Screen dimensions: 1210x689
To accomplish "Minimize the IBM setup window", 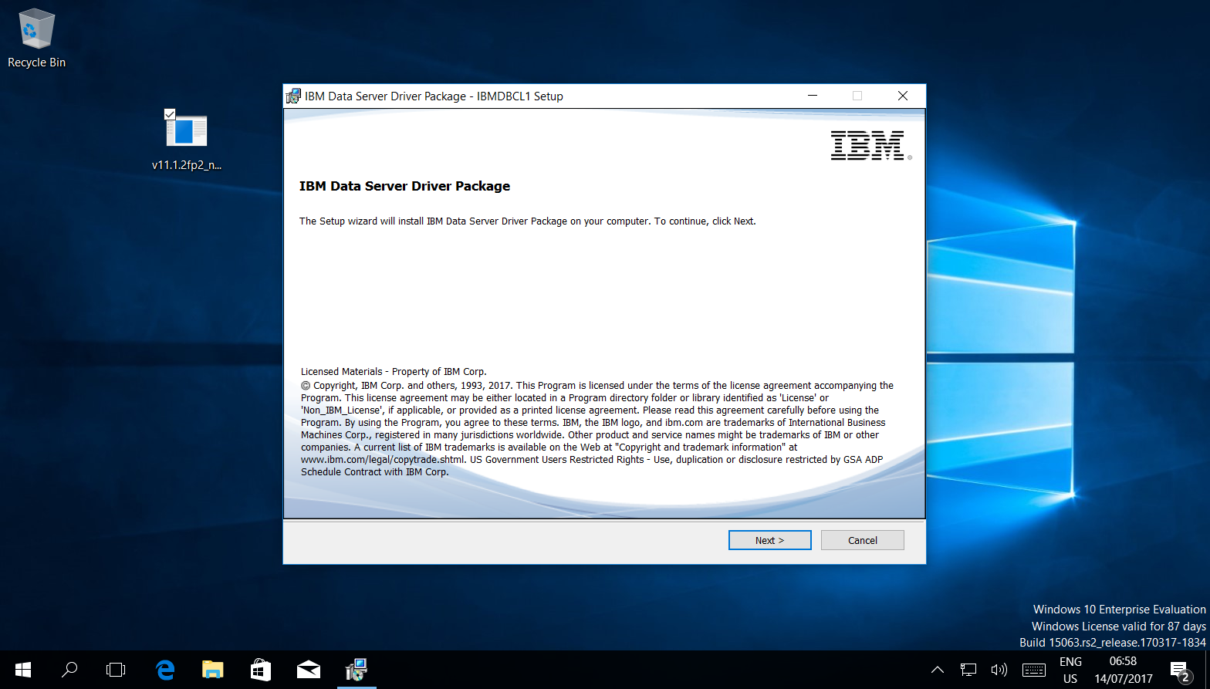I will tap(813, 96).
